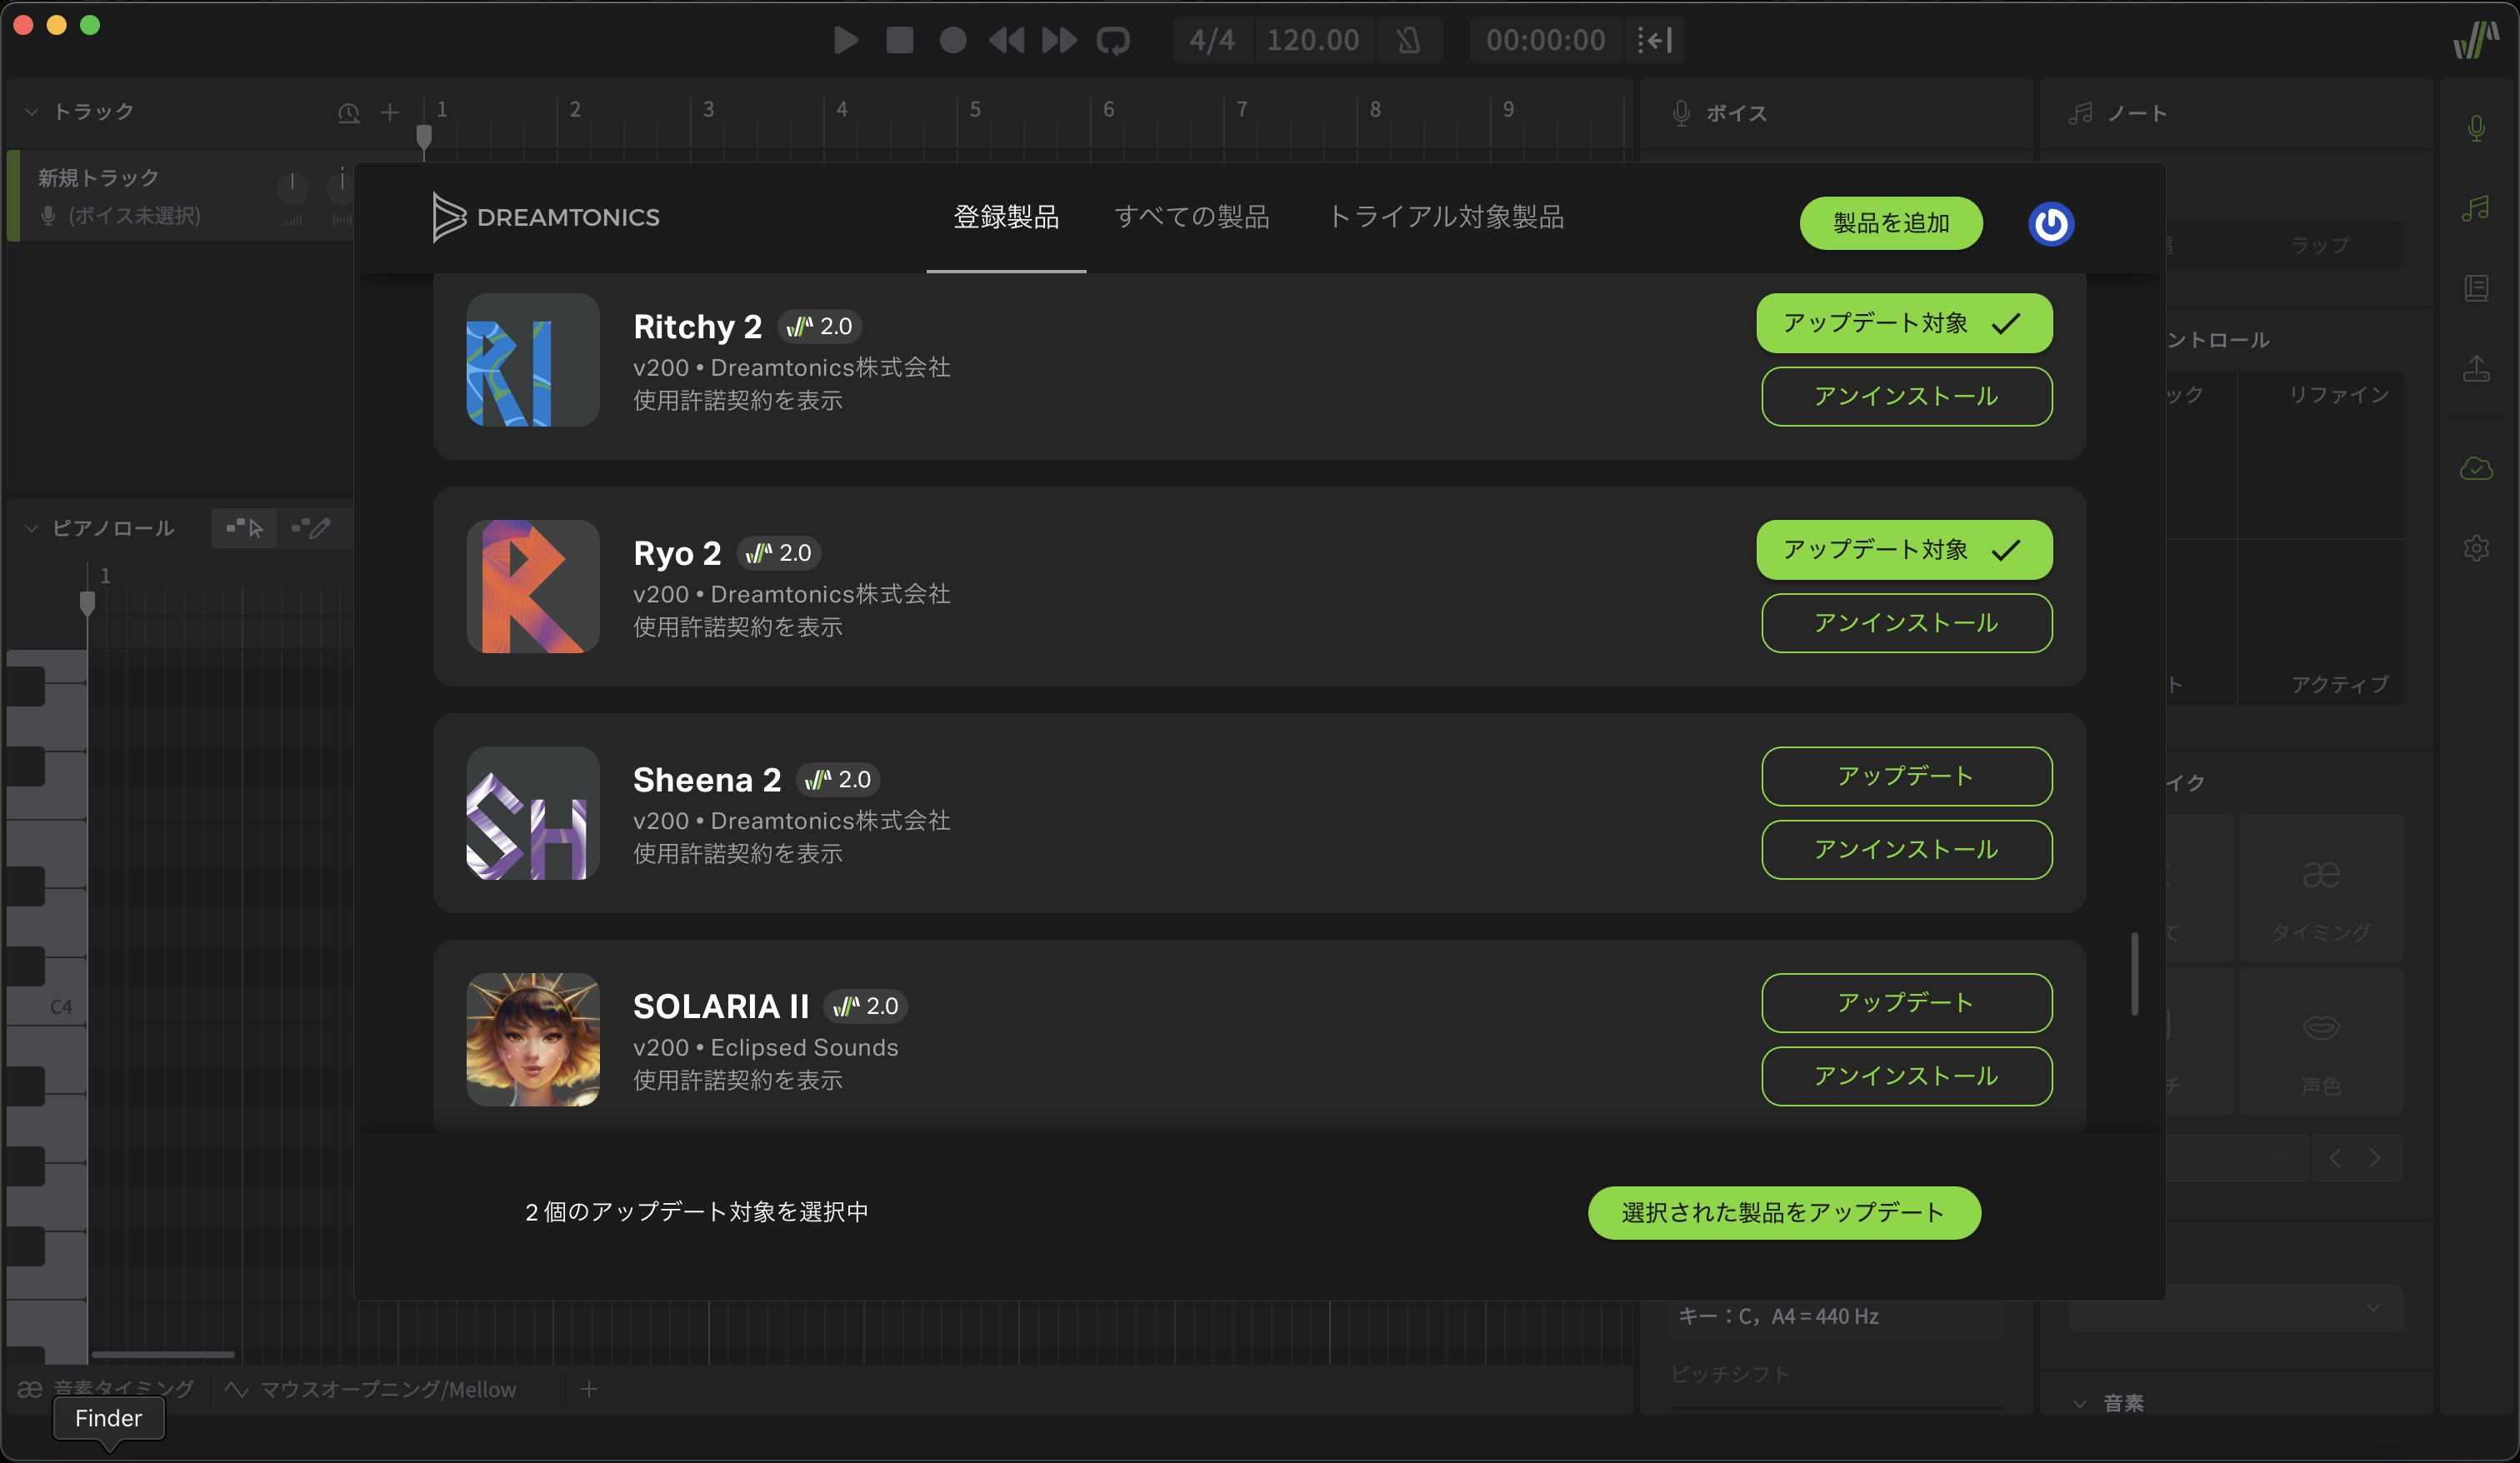Viewport: 2520px width, 1463px height.
Task: Switch to the すべての製品 tab
Action: (1192, 217)
